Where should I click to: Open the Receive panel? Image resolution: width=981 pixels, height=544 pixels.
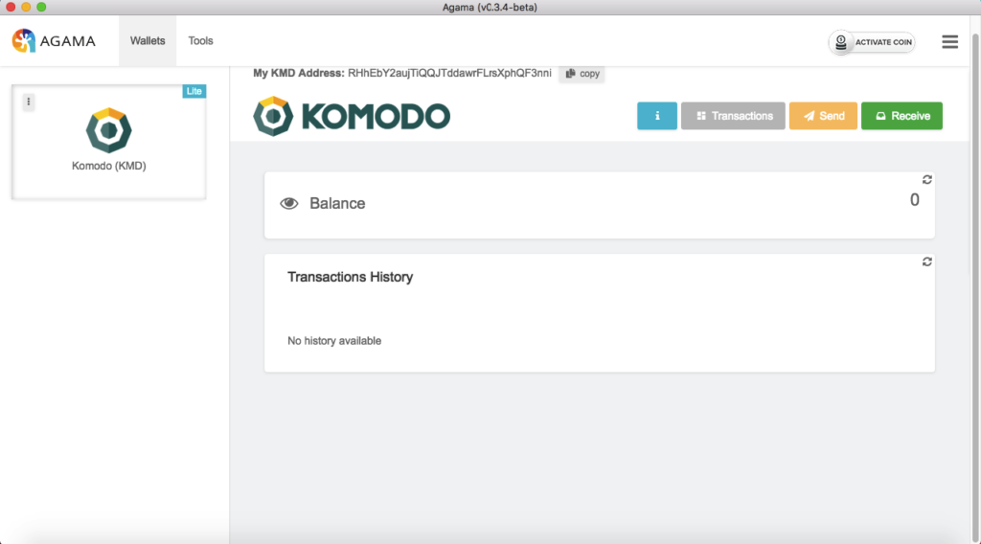coord(901,116)
